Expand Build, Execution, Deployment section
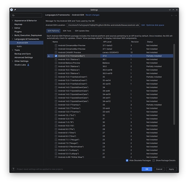Viewport: 188px width, 184px height. [13, 35]
